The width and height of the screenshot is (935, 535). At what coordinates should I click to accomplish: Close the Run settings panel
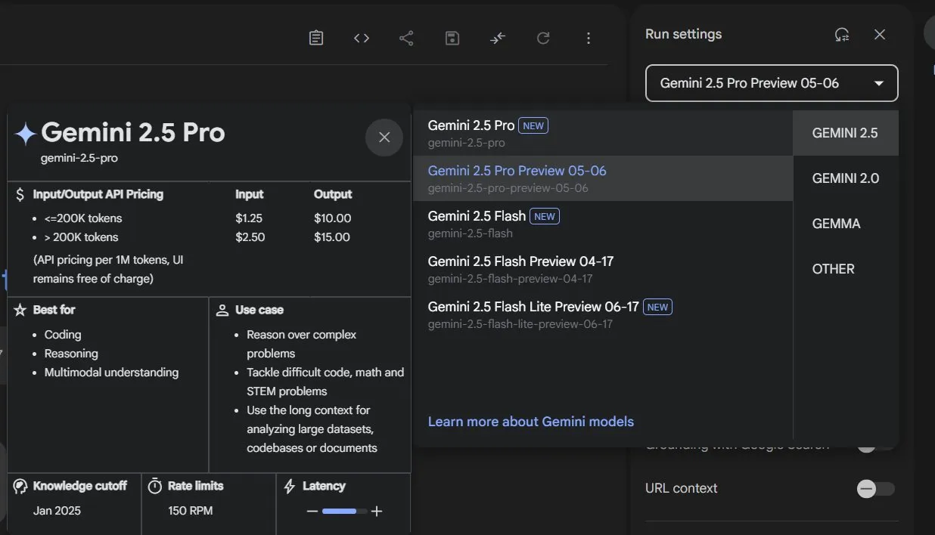(880, 34)
